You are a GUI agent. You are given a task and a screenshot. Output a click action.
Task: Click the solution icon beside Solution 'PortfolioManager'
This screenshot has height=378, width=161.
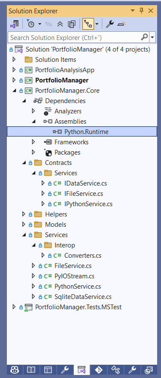(19, 49)
